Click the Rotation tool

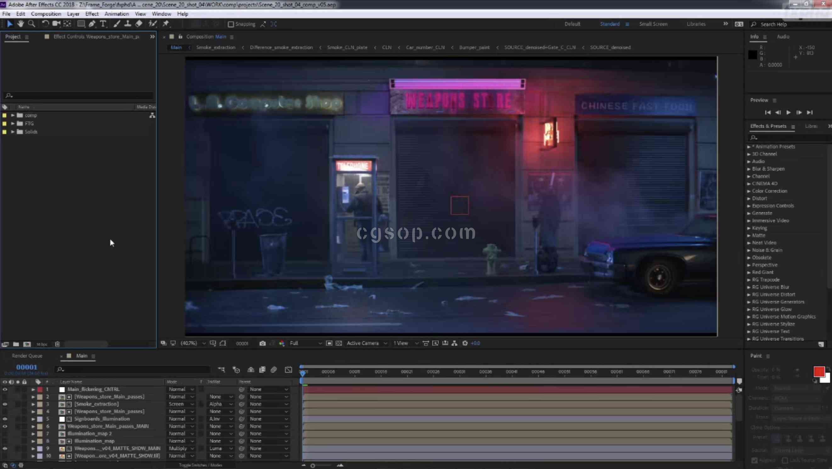[45, 24]
